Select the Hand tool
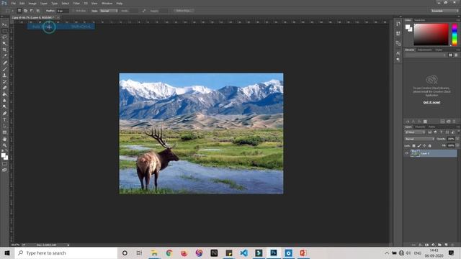This screenshot has width=461, height=259. (x=4, y=139)
